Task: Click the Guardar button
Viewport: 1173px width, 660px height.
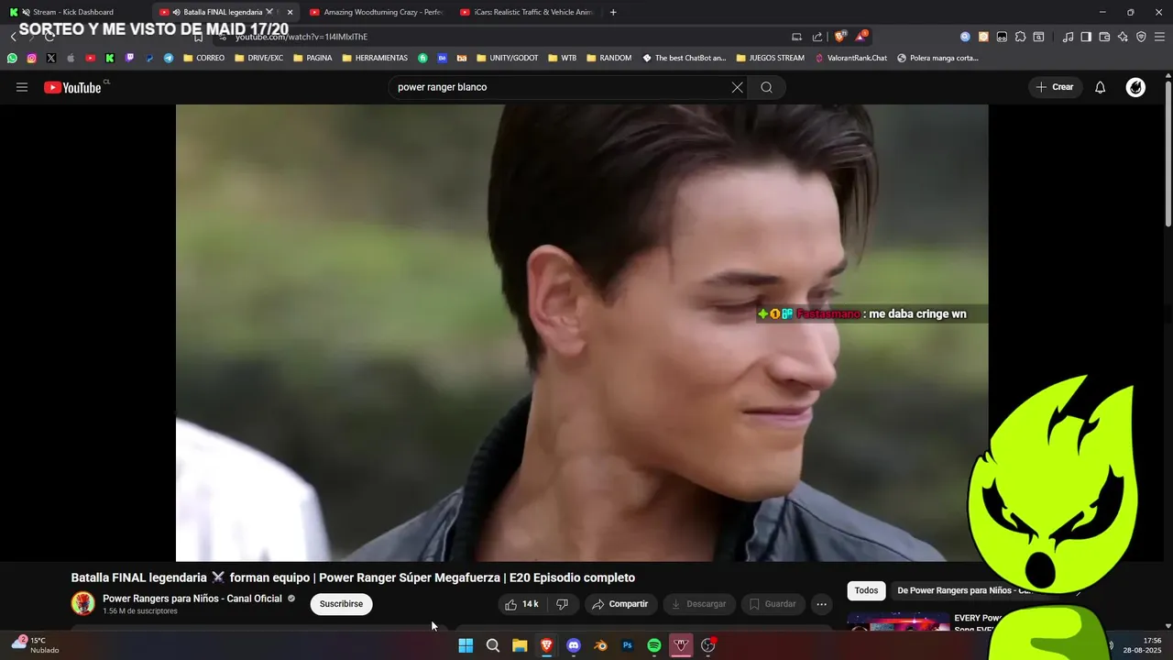Action: pyautogui.click(x=772, y=604)
